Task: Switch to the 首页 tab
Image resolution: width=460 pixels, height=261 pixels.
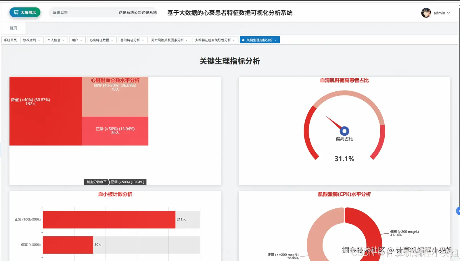Action: click(x=13, y=28)
